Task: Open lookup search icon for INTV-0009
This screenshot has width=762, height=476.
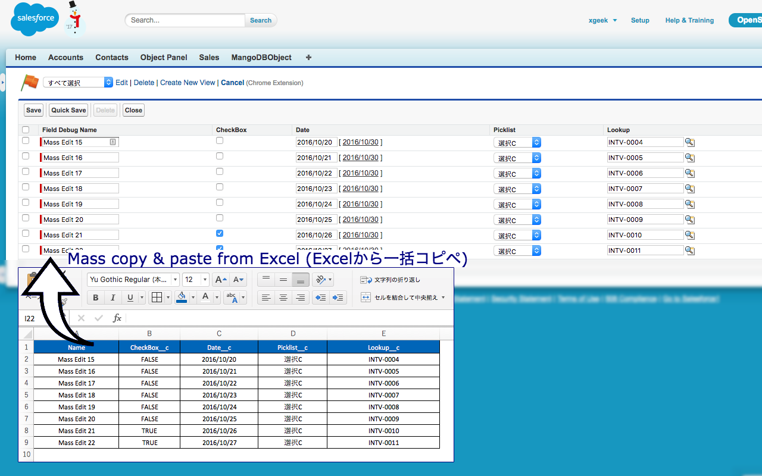Action: click(x=690, y=220)
